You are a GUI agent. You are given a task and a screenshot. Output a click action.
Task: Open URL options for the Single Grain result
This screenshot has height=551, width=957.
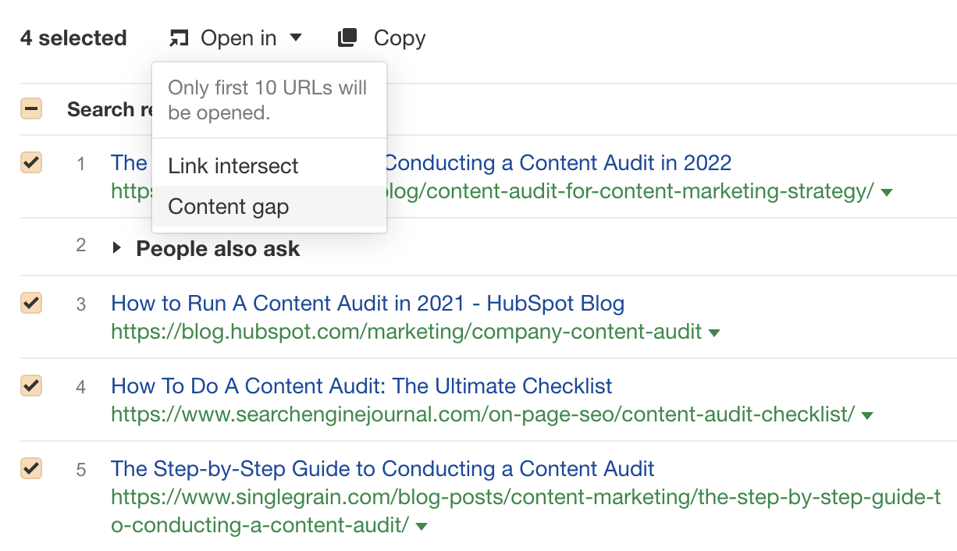pyautogui.click(x=421, y=526)
